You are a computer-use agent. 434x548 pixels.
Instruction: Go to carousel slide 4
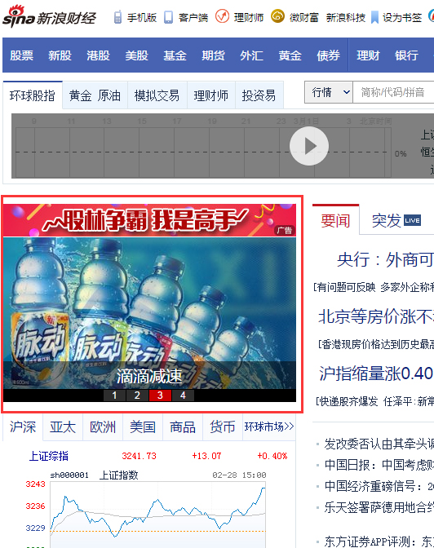pyautogui.click(x=183, y=396)
